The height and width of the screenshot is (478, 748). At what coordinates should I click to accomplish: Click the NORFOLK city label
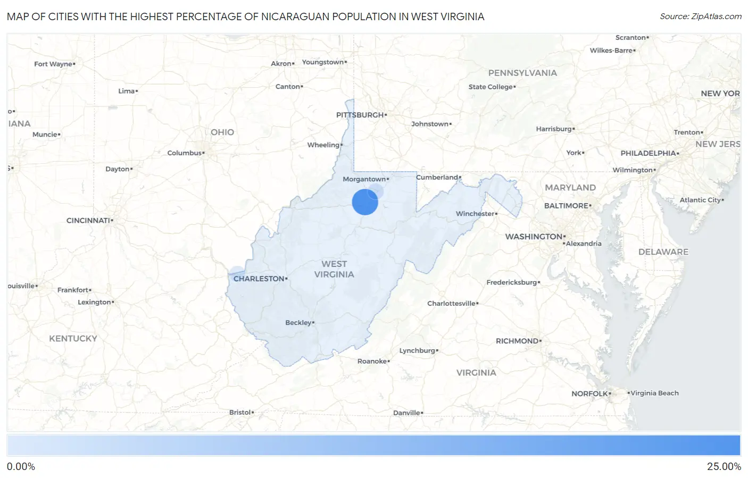[589, 394]
